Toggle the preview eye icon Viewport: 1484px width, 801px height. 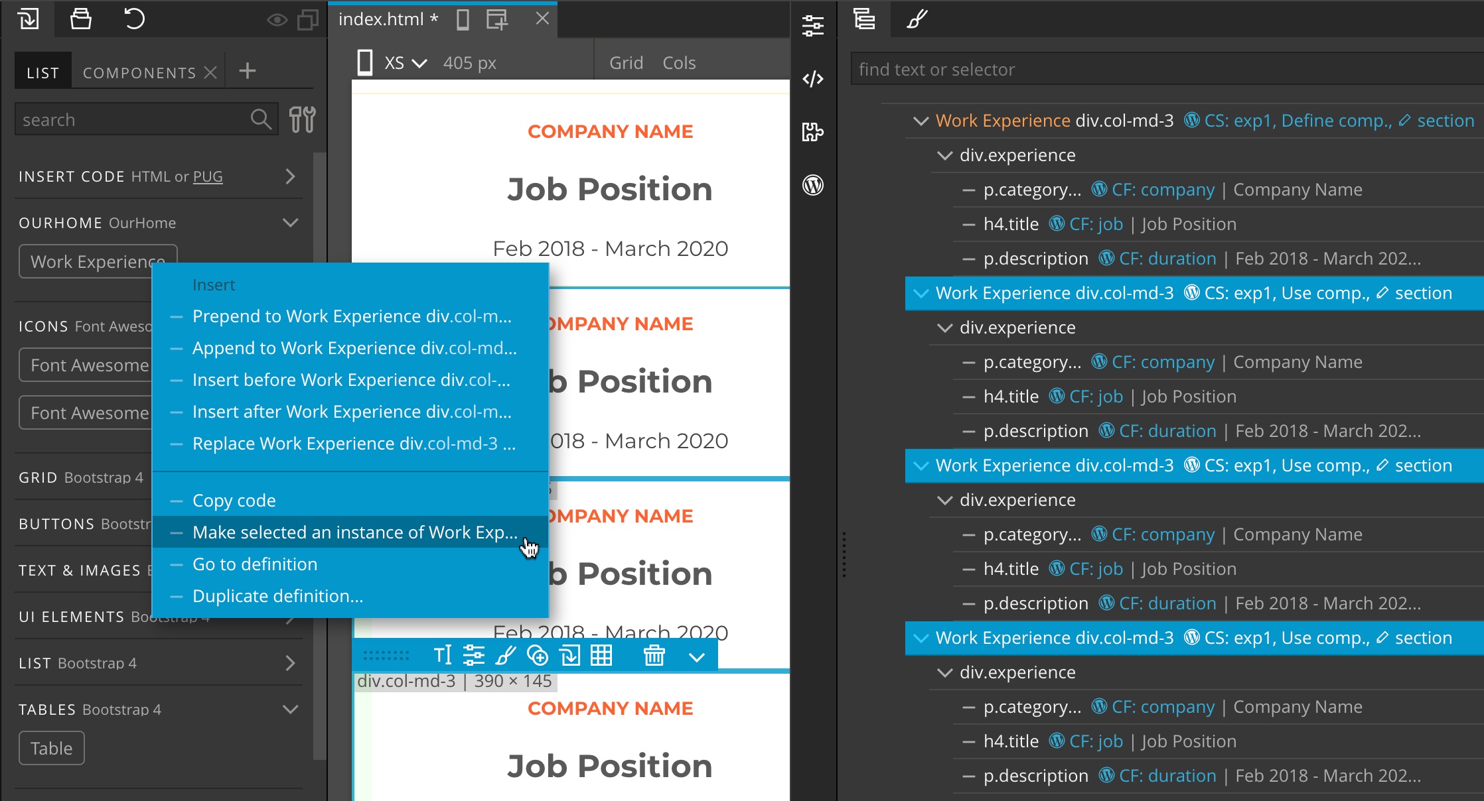[277, 20]
